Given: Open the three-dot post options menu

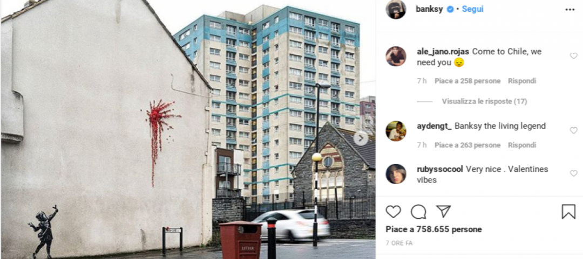Looking at the screenshot, I should [x=570, y=10].
